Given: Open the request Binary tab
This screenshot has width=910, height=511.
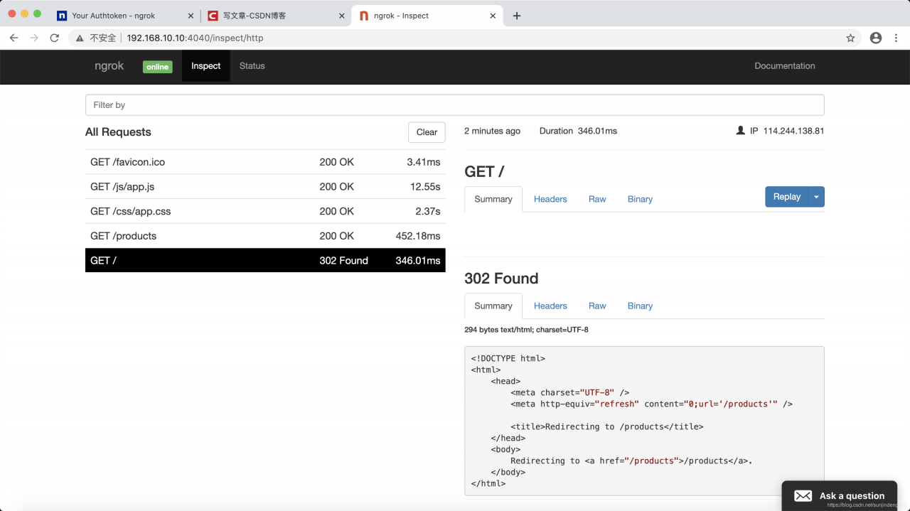Looking at the screenshot, I should coord(640,199).
